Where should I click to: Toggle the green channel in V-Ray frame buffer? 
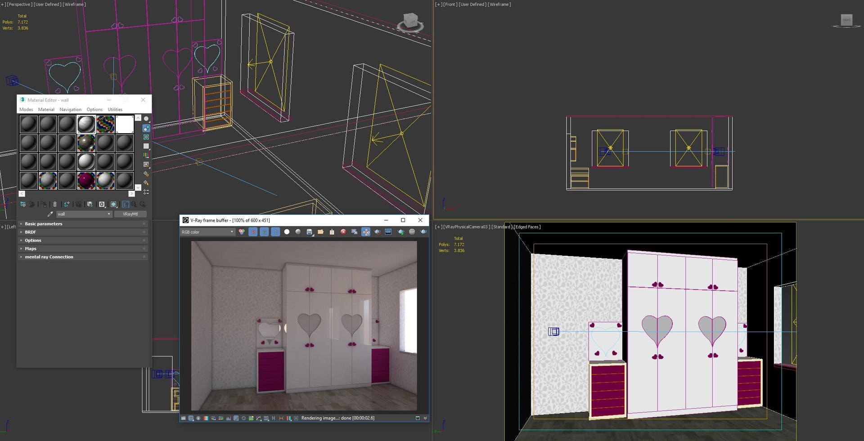click(x=264, y=232)
